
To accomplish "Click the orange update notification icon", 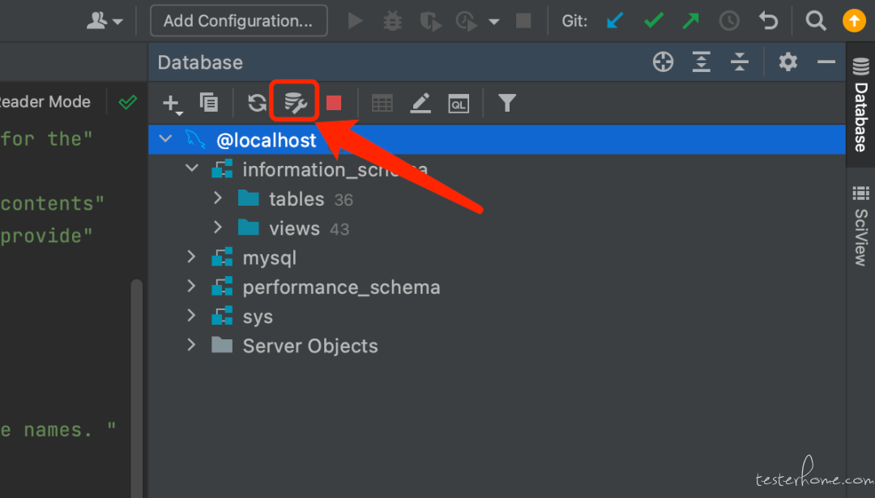I will pos(854,21).
